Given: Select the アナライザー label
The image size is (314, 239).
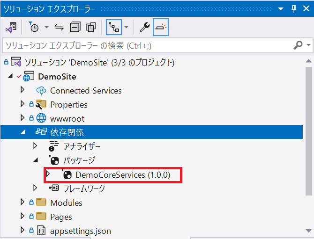Looking at the screenshot, I should (x=82, y=147).
